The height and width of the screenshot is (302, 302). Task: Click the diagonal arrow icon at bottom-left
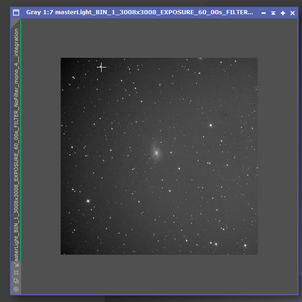[x=16, y=264]
